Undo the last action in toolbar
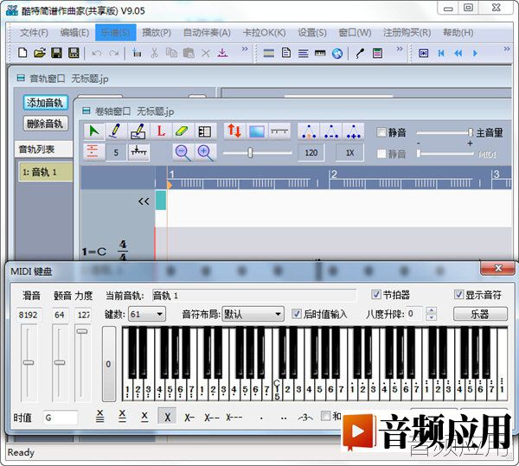This screenshot has height=466, width=519. (x=96, y=53)
